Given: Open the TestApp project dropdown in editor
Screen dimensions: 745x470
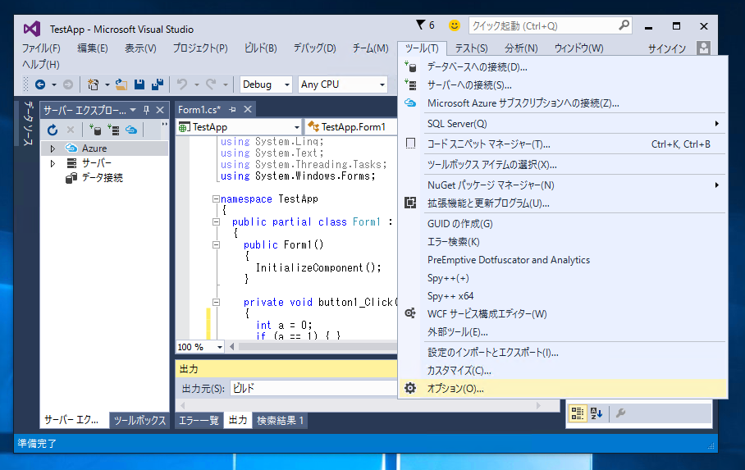Looking at the screenshot, I should pyautogui.click(x=296, y=127).
